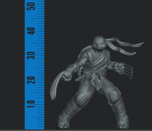The image size is (152, 131).
Task: Click the 30 label on the ruler
Action: [x=31, y=56]
